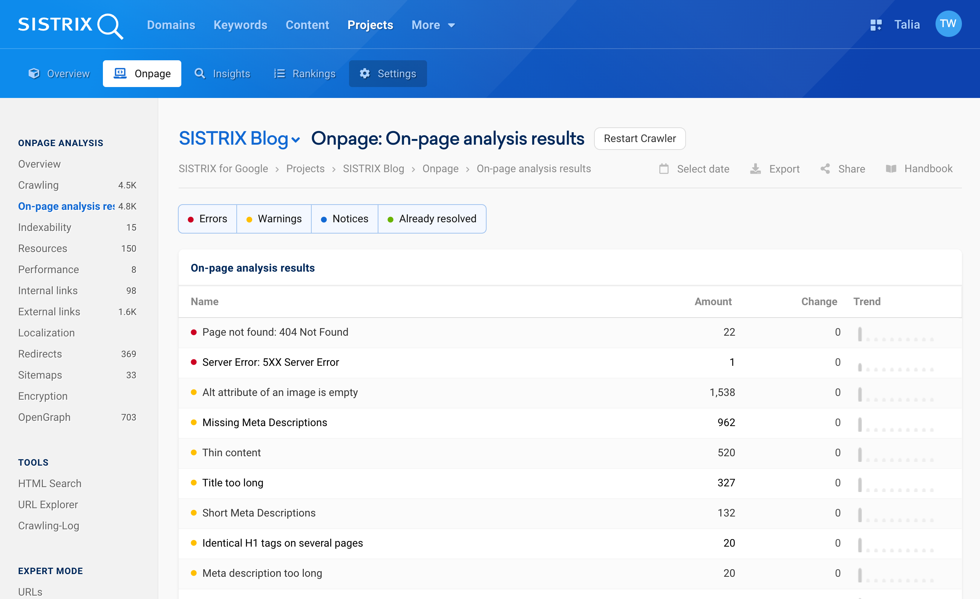Open the apps grid icon beside Talia

(x=876, y=25)
